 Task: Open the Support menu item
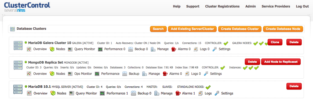(193, 6)
